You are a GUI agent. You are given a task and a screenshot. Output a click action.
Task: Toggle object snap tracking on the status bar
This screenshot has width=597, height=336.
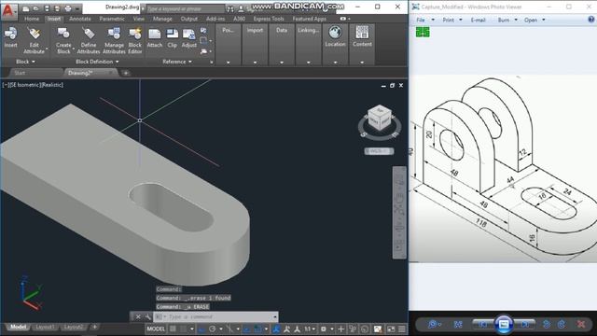pos(246,329)
